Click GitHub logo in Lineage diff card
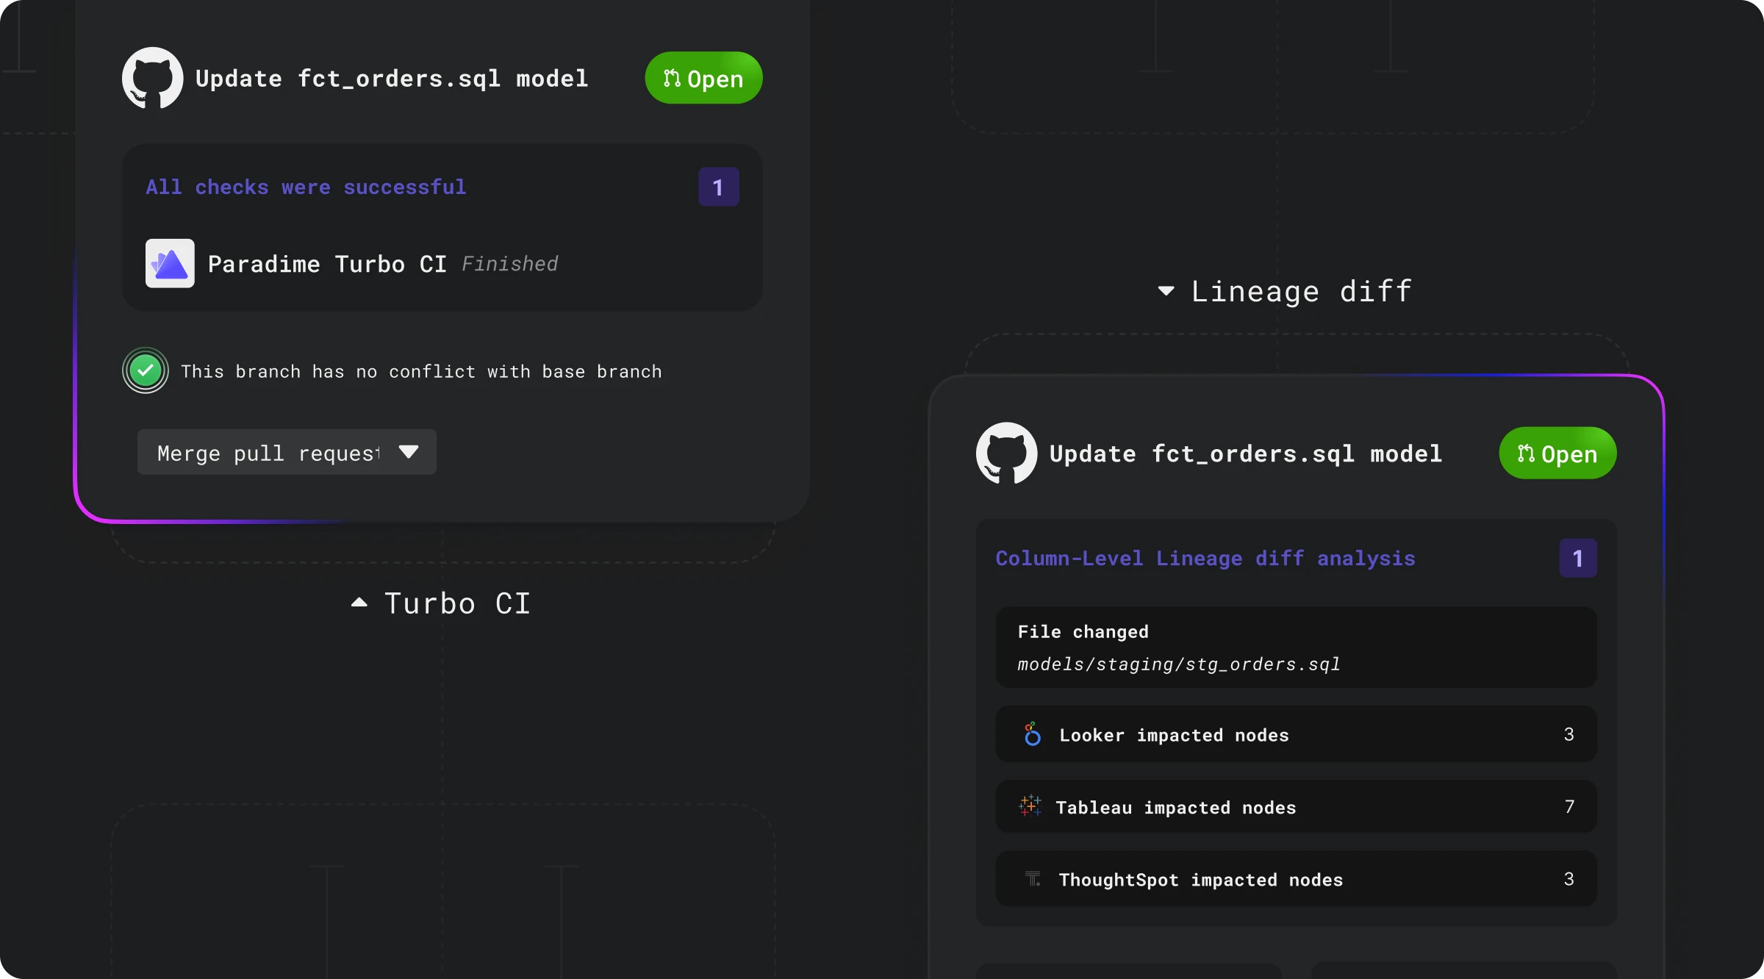This screenshot has height=979, width=1764. click(1006, 453)
